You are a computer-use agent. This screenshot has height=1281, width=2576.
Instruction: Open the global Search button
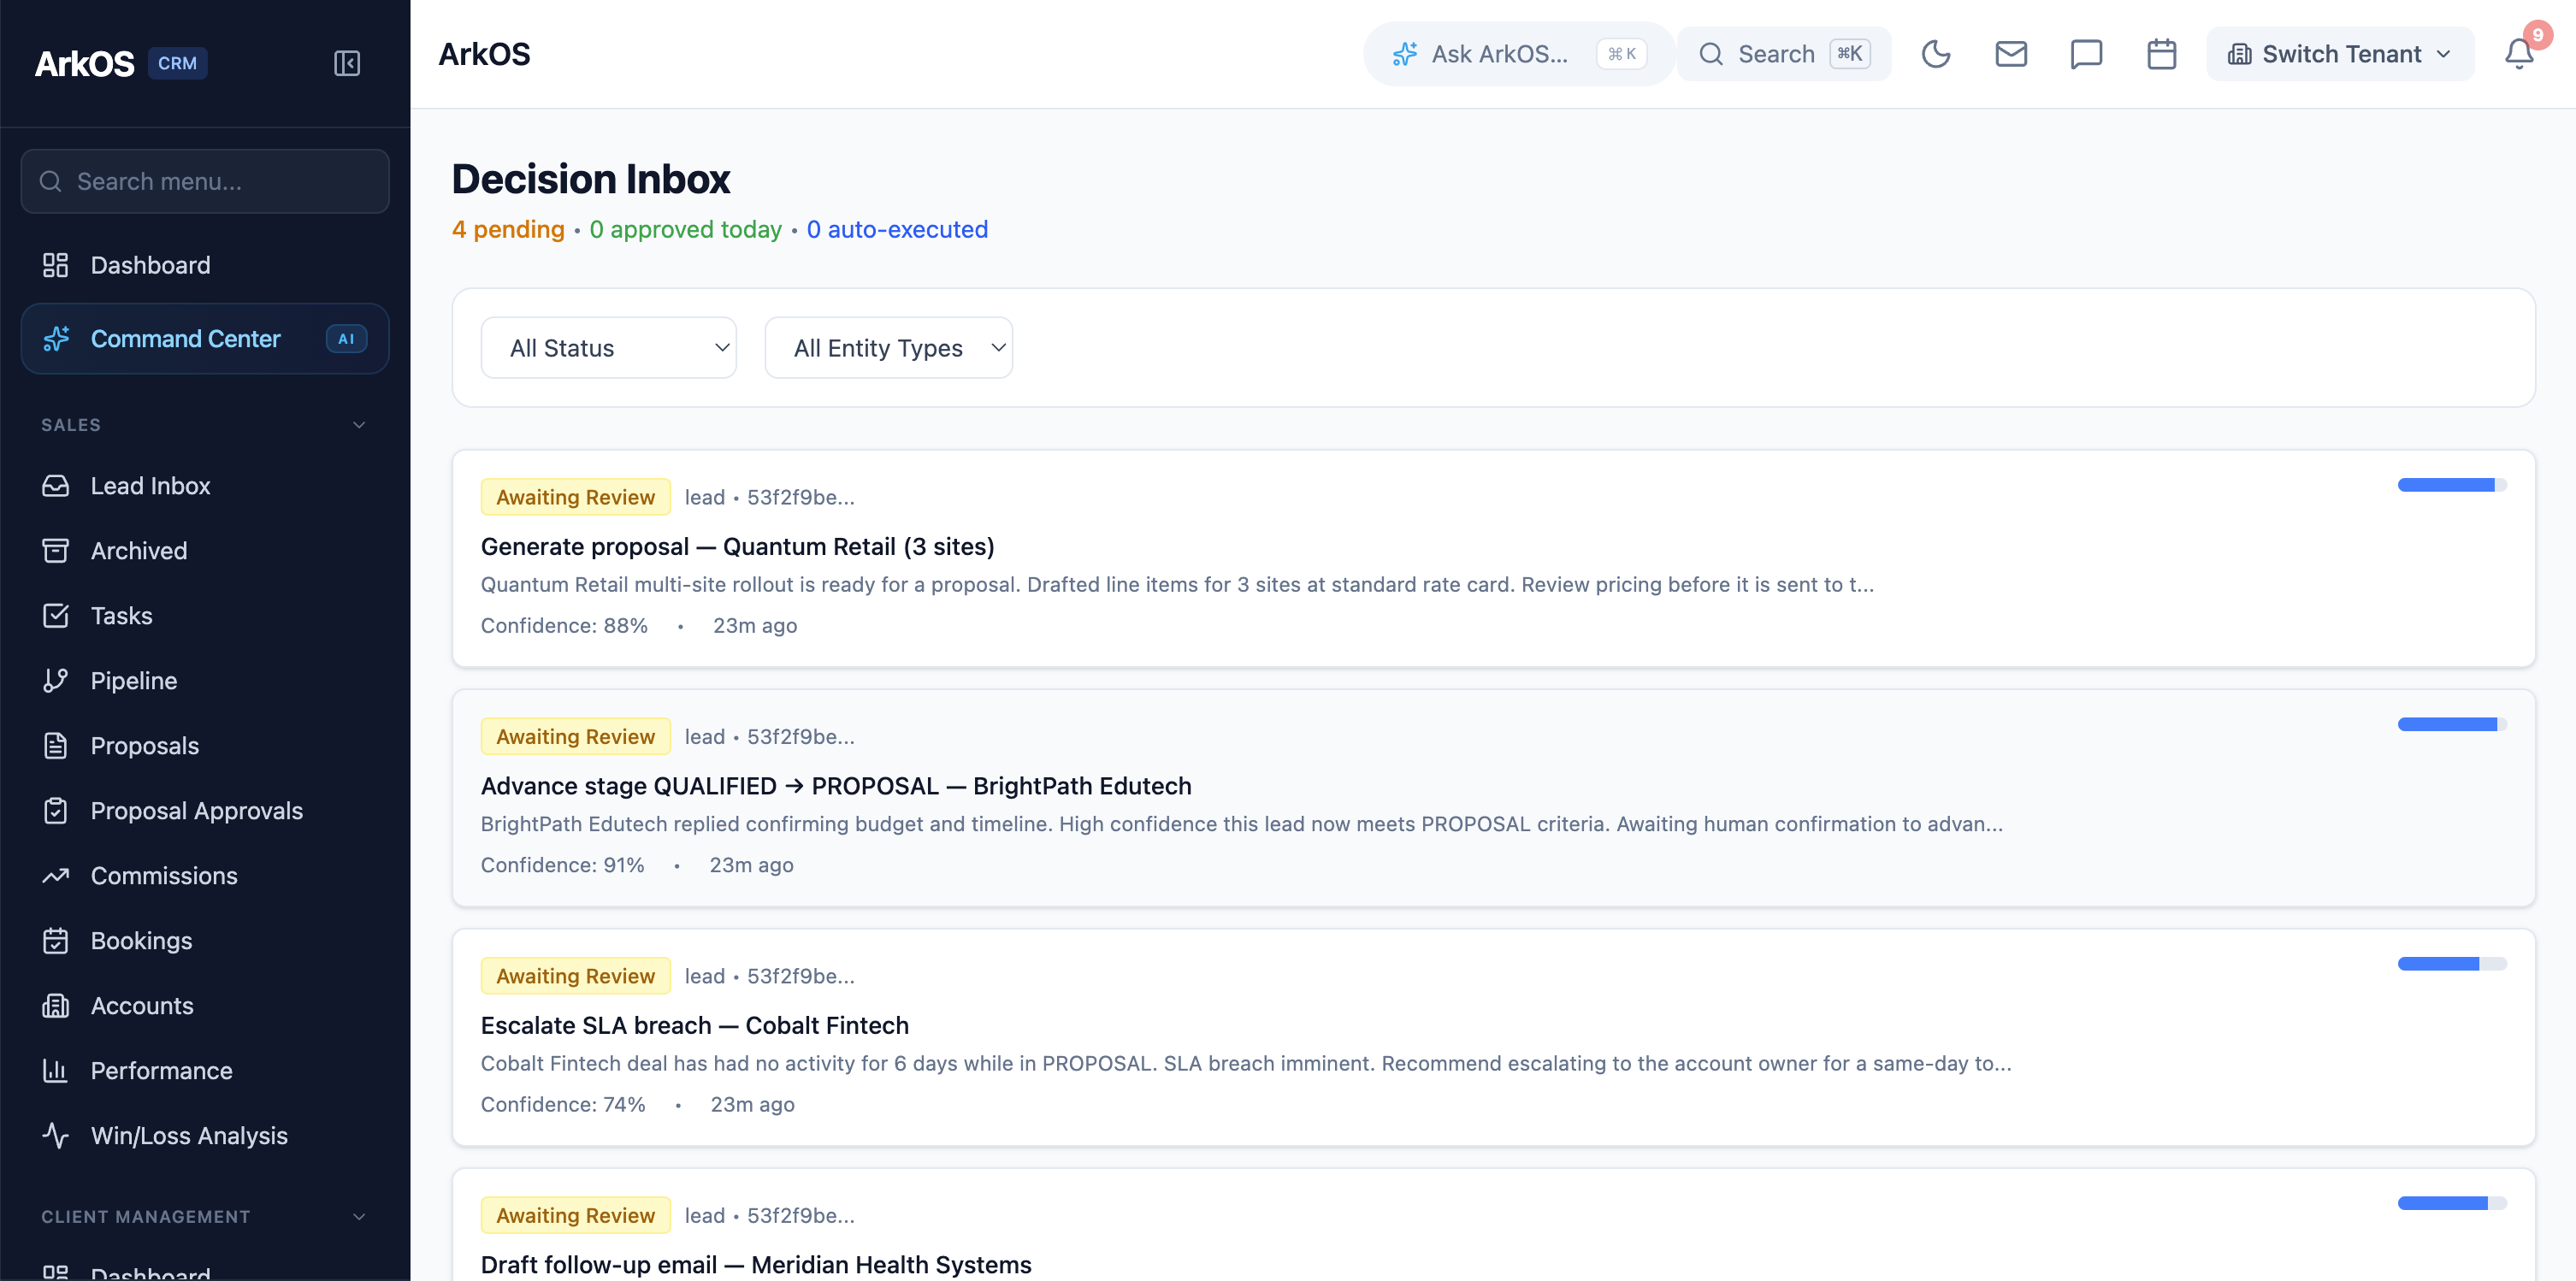1784,54
